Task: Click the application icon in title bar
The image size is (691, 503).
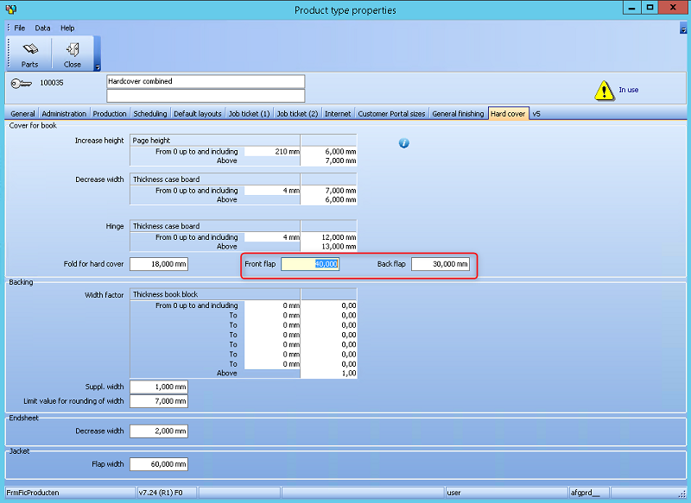Action: click(11, 9)
